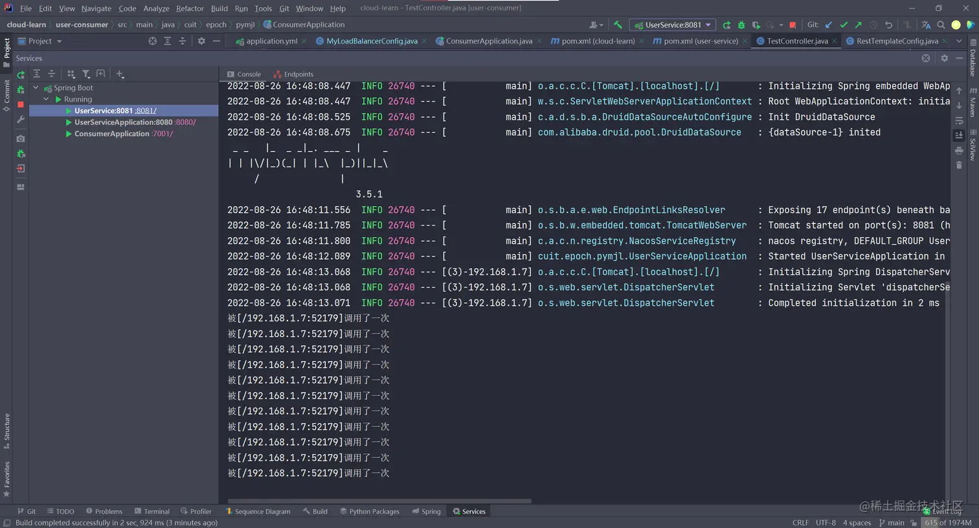Switch to the Endpoints tab
Viewport: 979px width, 528px height.
tap(293, 74)
